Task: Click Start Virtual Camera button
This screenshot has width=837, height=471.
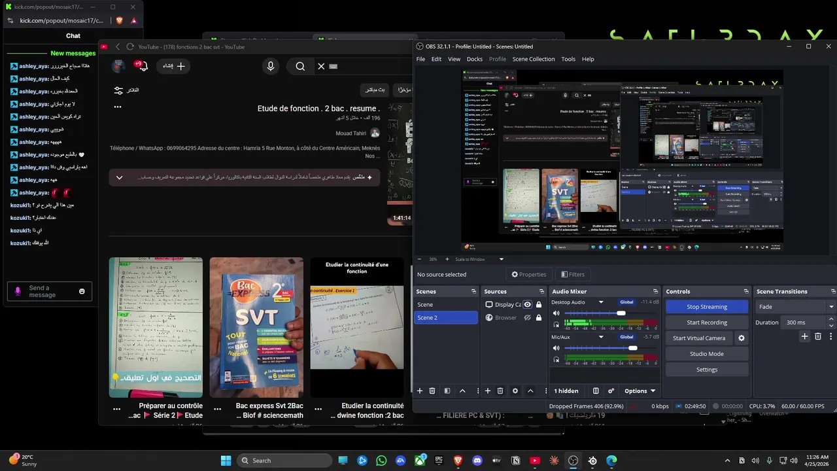Action: [x=699, y=338]
